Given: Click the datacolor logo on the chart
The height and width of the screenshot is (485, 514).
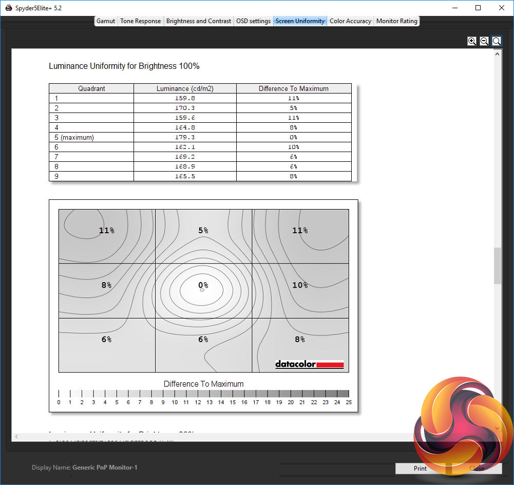Looking at the screenshot, I should pos(310,364).
